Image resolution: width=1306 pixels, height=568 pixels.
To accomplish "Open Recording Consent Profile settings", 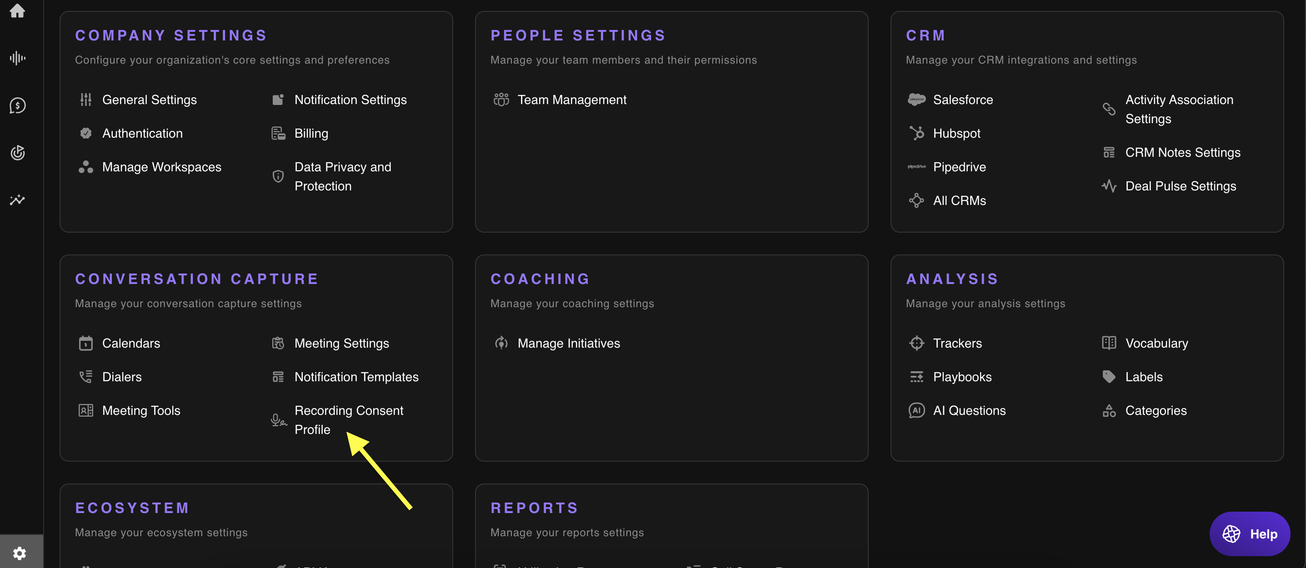I will coord(348,419).
